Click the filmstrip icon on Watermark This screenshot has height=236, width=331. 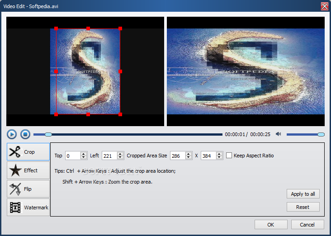coord(15,208)
